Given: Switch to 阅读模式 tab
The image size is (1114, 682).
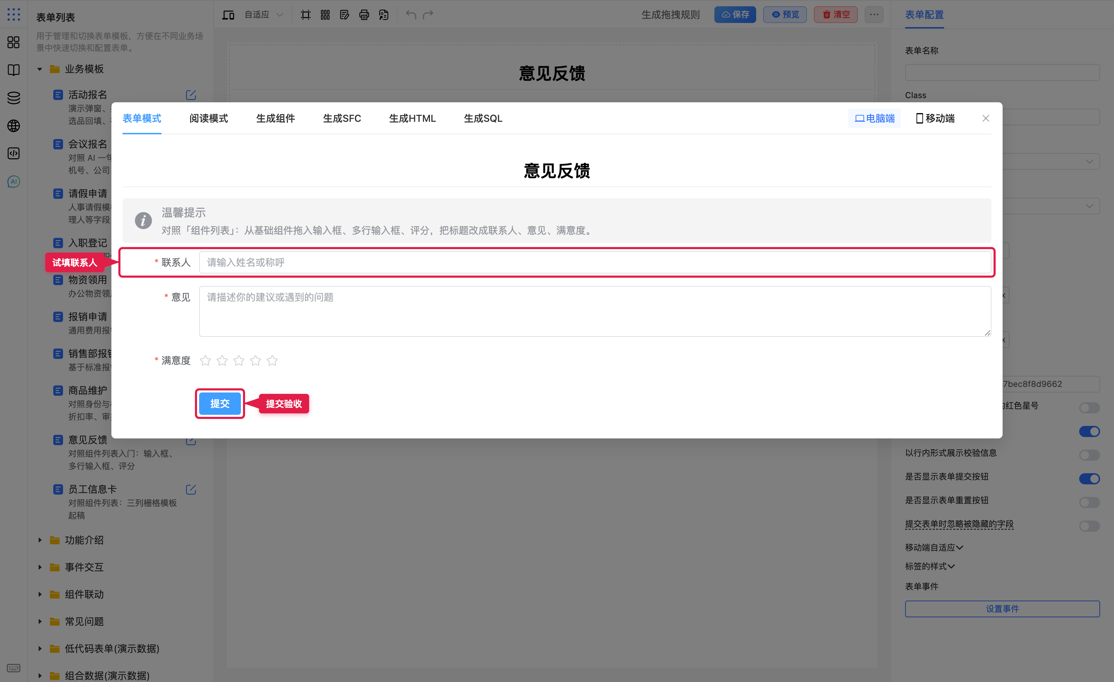Looking at the screenshot, I should (209, 118).
